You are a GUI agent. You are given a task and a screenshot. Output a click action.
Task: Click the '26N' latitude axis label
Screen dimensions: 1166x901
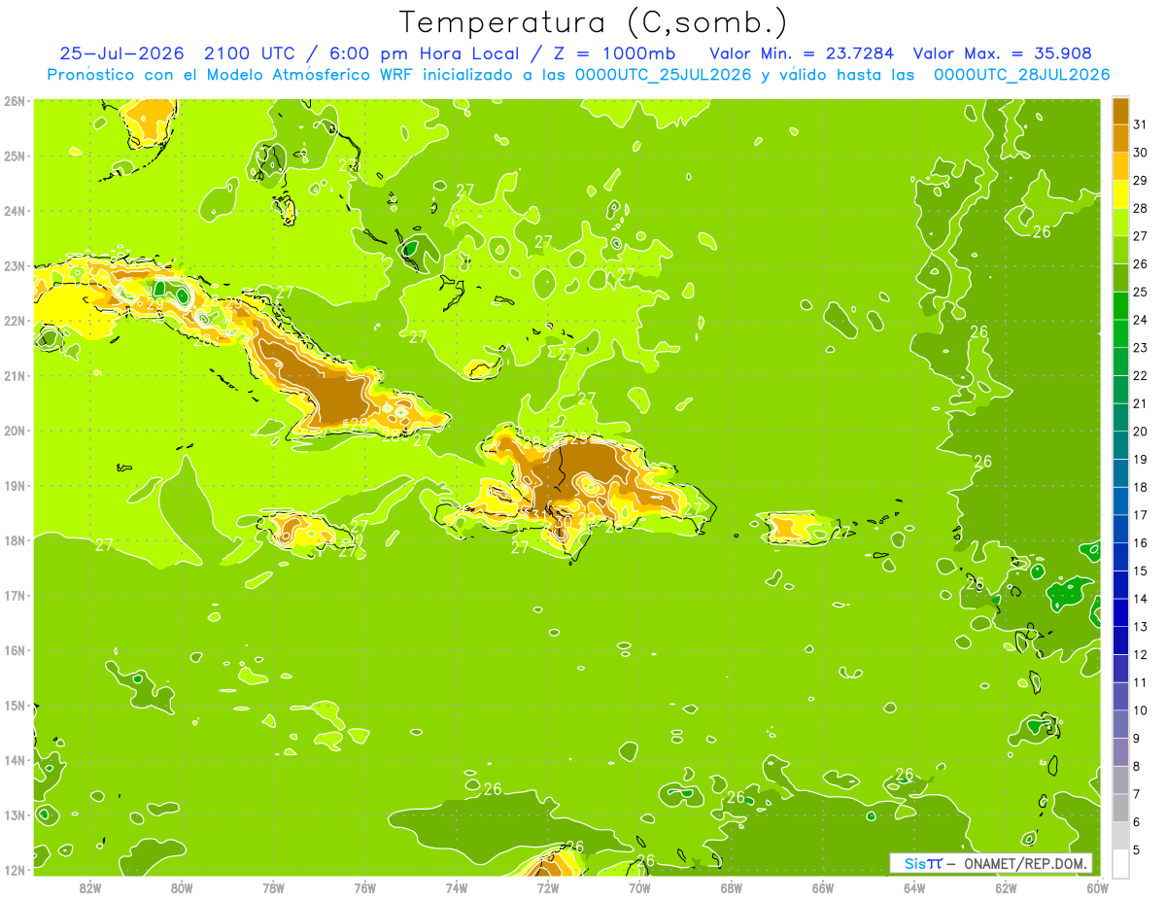pyautogui.click(x=14, y=101)
